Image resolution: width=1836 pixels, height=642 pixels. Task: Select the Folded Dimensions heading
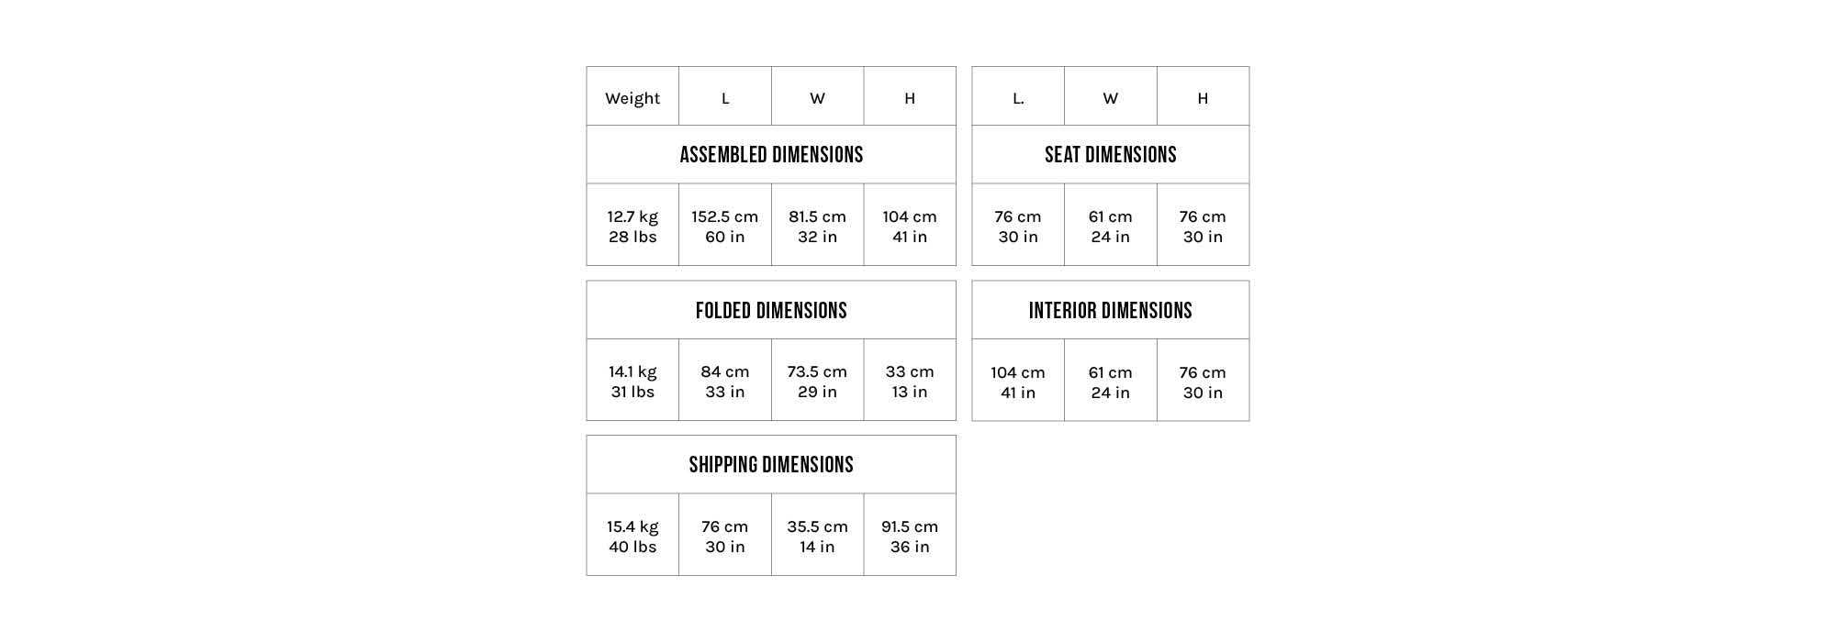[x=771, y=311]
